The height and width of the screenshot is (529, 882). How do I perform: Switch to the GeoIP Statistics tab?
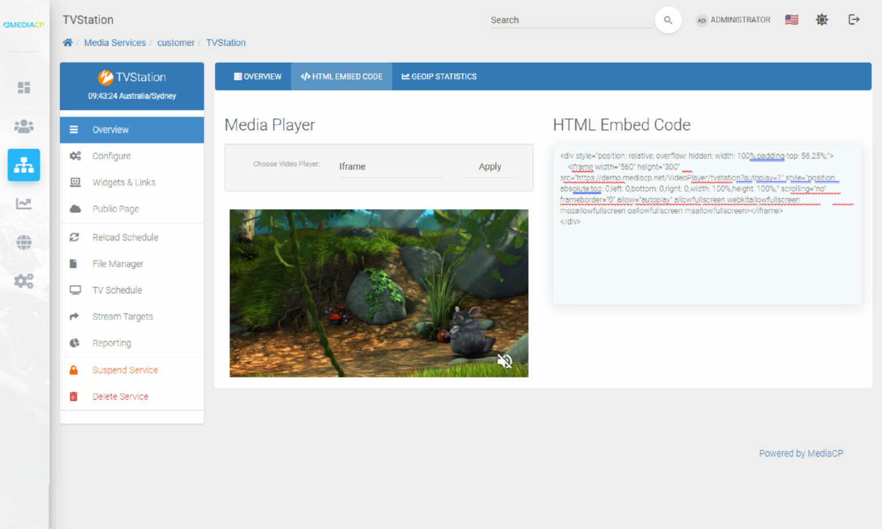point(439,76)
